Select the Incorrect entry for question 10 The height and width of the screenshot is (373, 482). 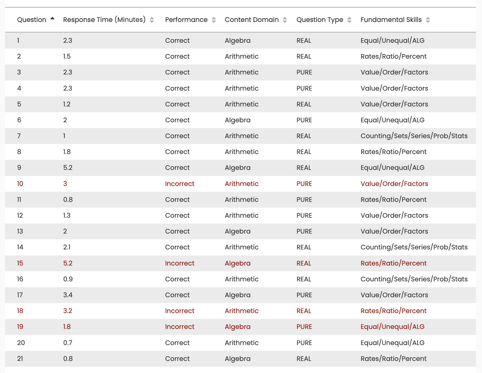tap(180, 184)
